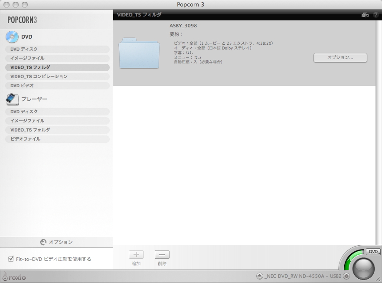382x283 pixels.
Task: Click the 削除 label
Action: tap(162, 263)
